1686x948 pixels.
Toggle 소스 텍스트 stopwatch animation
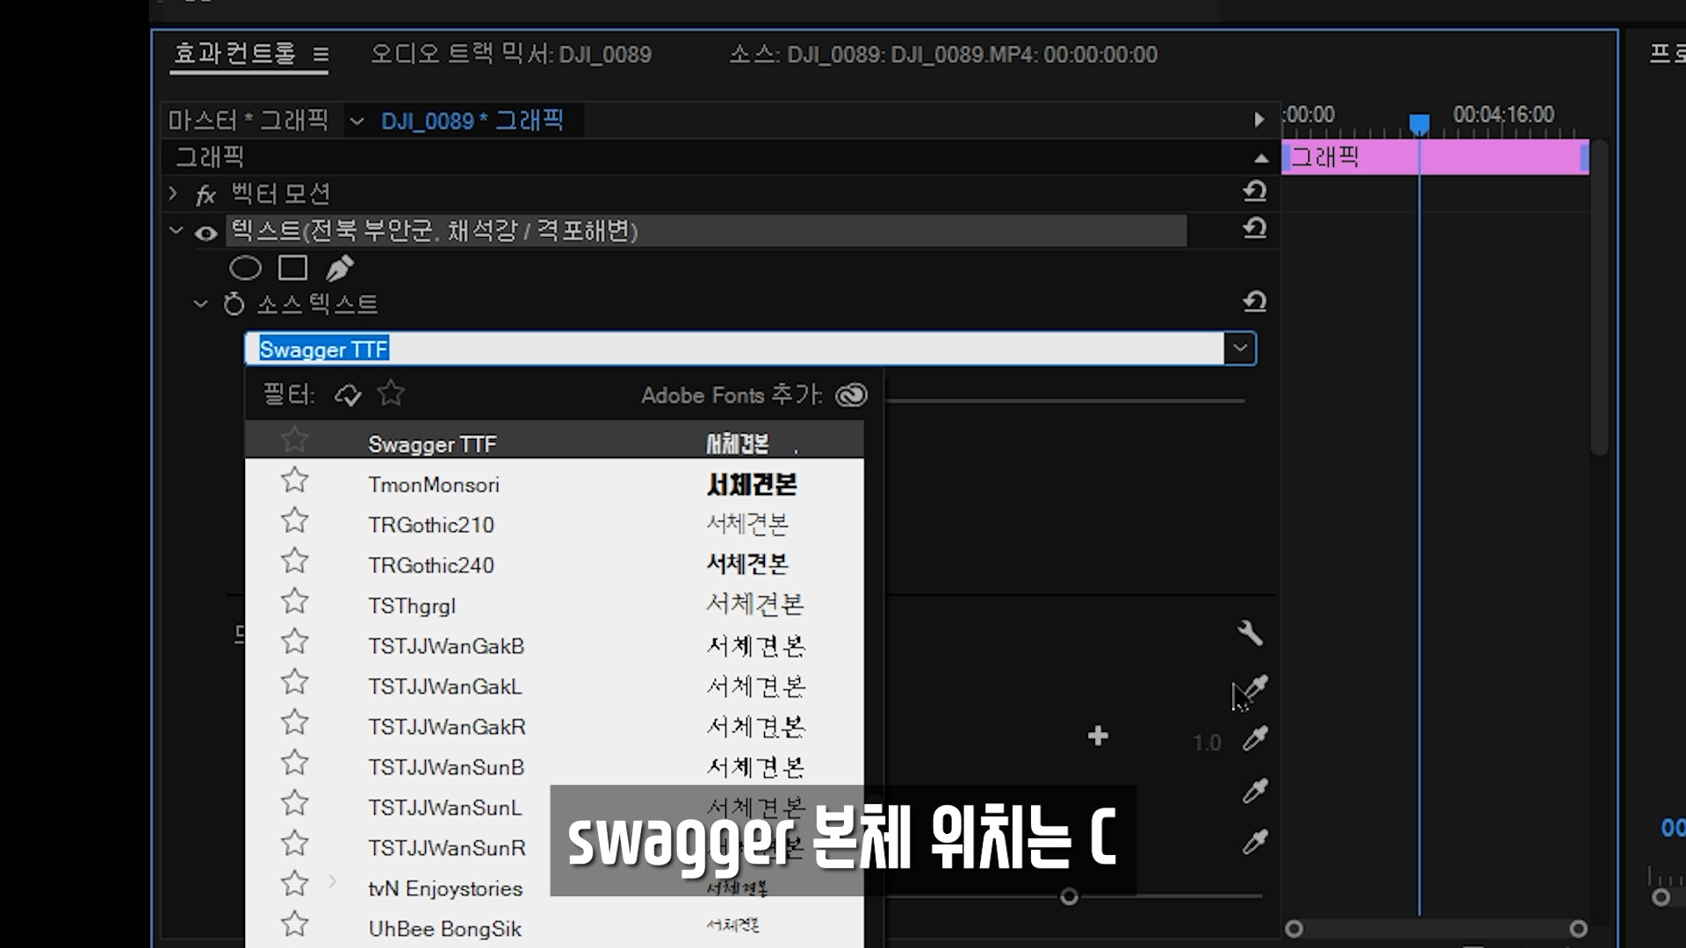coord(234,305)
